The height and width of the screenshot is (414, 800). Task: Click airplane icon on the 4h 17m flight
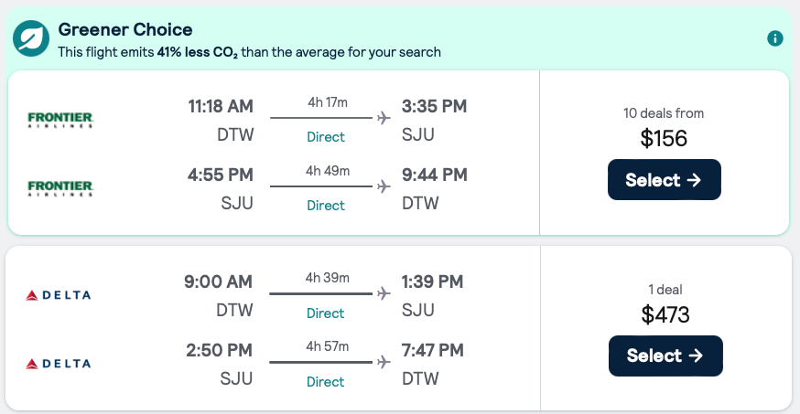(x=383, y=118)
